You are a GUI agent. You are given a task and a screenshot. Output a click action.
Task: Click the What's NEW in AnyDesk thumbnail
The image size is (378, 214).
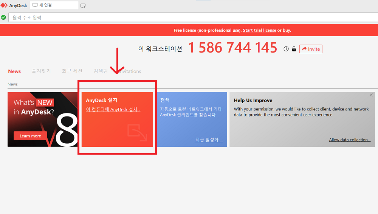click(43, 119)
